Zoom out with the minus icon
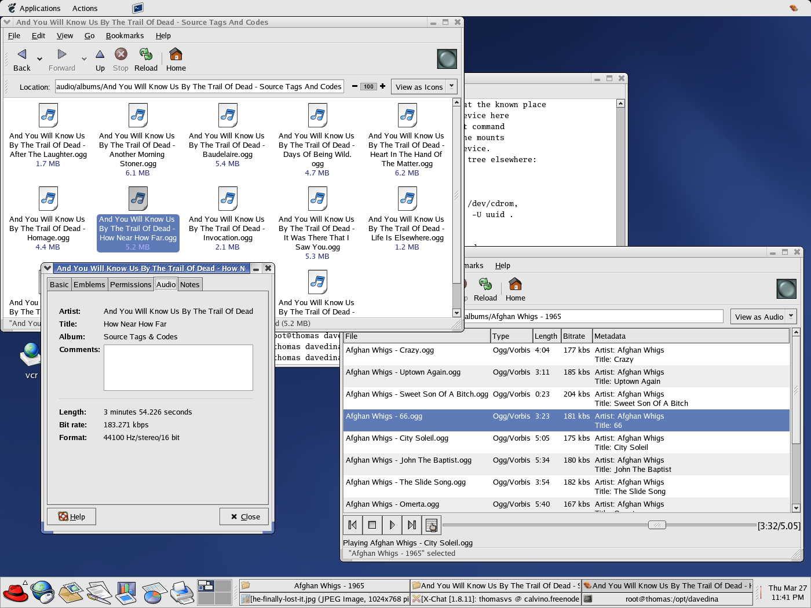 pyautogui.click(x=355, y=86)
